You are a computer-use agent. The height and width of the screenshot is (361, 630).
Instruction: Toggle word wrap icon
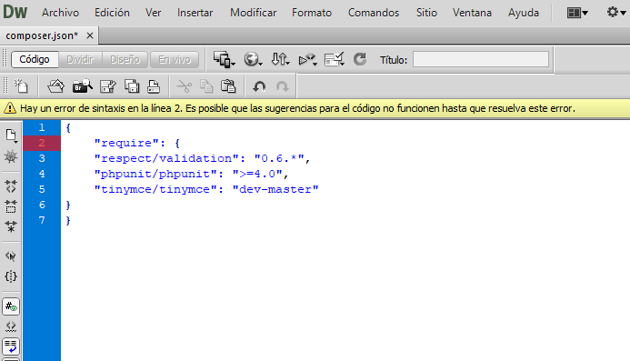(11, 346)
